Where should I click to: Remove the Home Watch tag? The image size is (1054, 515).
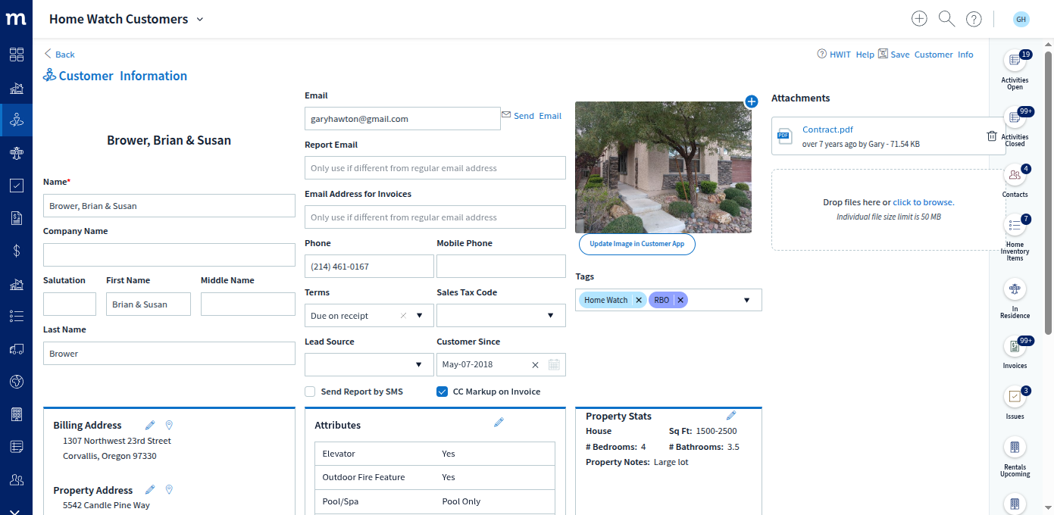[x=639, y=300]
